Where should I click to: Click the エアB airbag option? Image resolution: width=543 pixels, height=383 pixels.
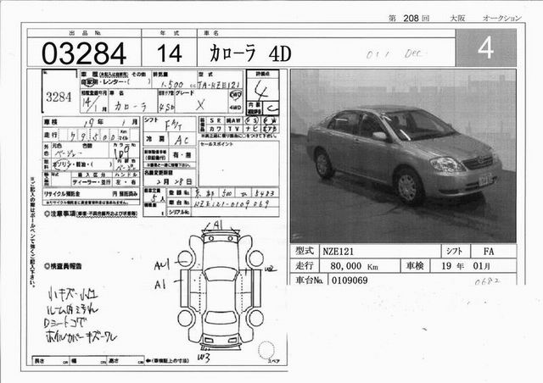(270, 129)
